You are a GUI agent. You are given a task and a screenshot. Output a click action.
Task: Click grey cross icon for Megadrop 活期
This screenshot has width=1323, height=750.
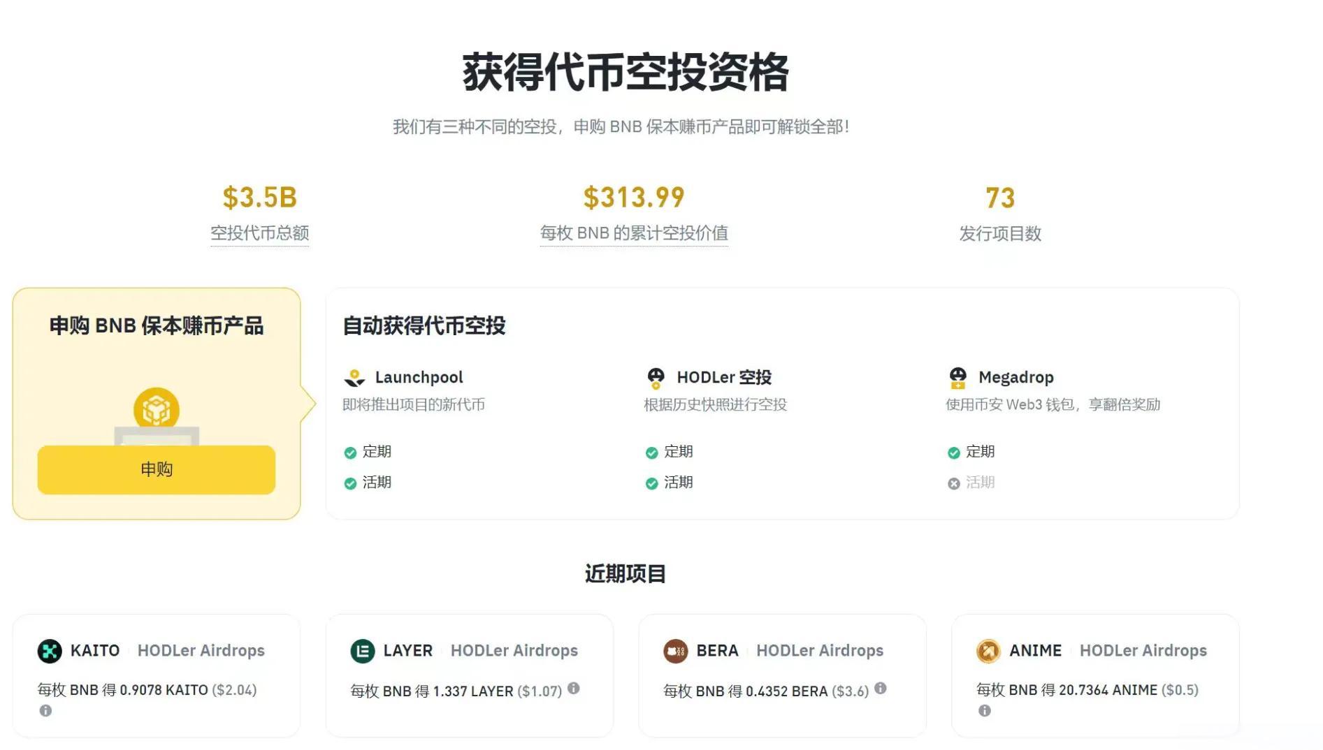pyautogui.click(x=954, y=483)
